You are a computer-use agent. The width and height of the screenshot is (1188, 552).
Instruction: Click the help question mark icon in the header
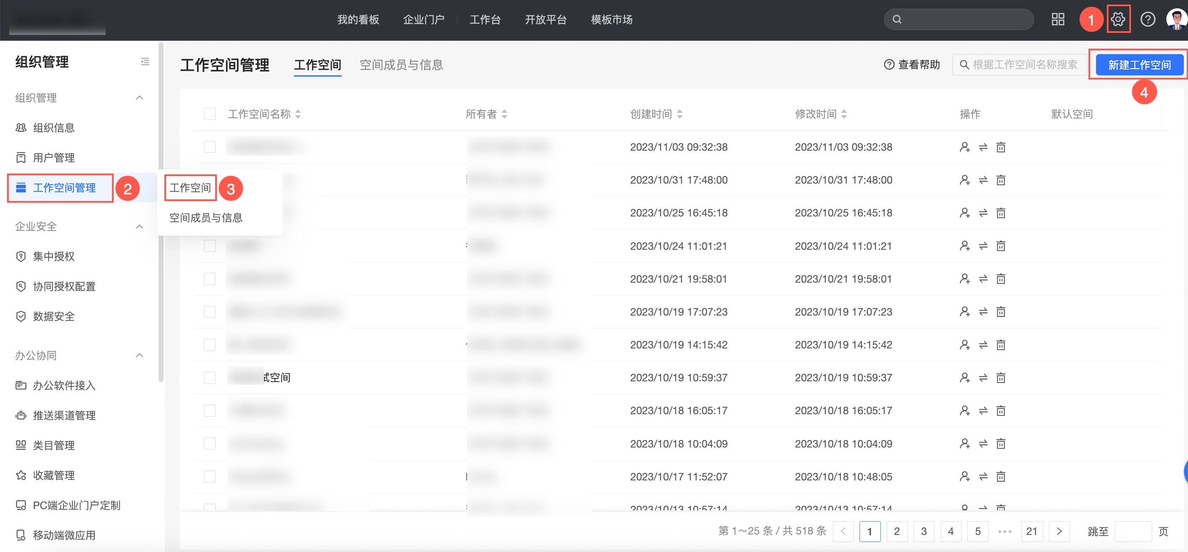[1148, 20]
